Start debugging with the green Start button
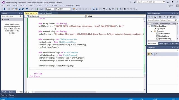The height and width of the screenshot is (100, 179). click(40, 9)
